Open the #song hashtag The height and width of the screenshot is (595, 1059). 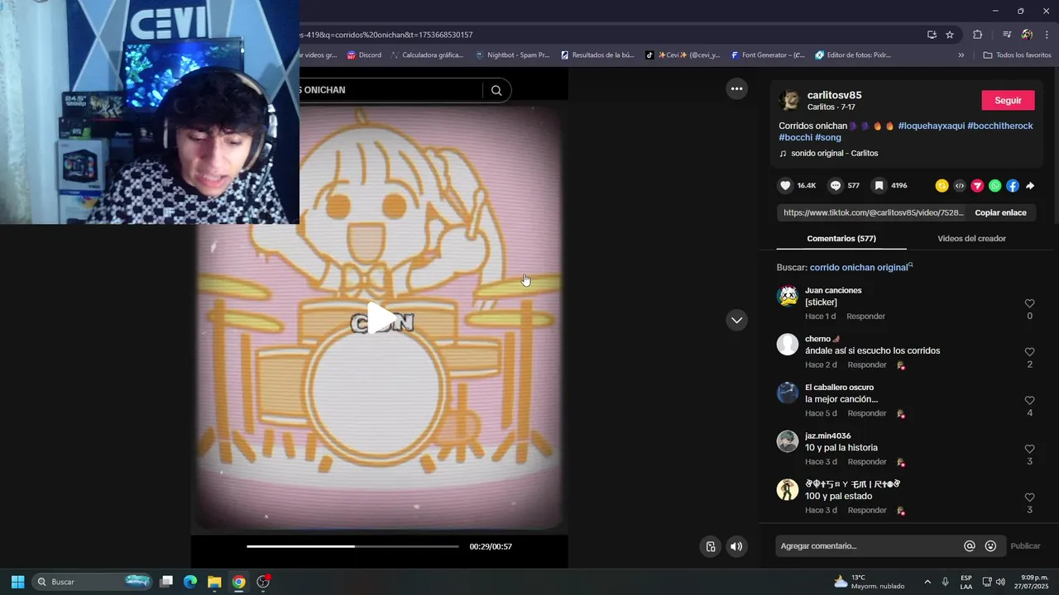pyautogui.click(x=828, y=137)
